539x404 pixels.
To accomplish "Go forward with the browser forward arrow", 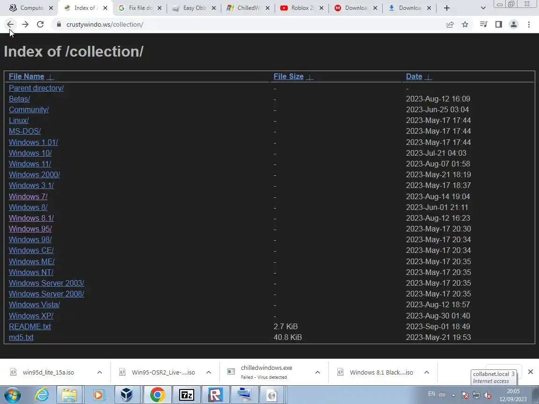I will pos(25,24).
